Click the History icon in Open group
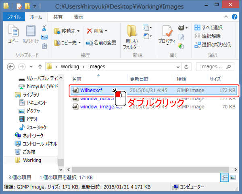This screenshot has height=194, width=242. pyautogui.click(x=181, y=46)
